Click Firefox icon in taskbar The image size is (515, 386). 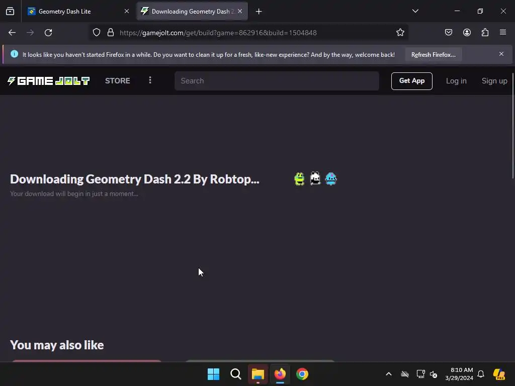(280, 374)
